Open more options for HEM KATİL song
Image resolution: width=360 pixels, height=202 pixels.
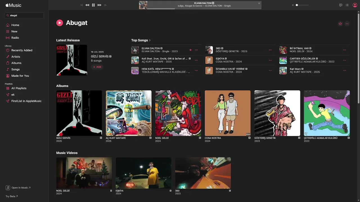(x=196, y=70)
